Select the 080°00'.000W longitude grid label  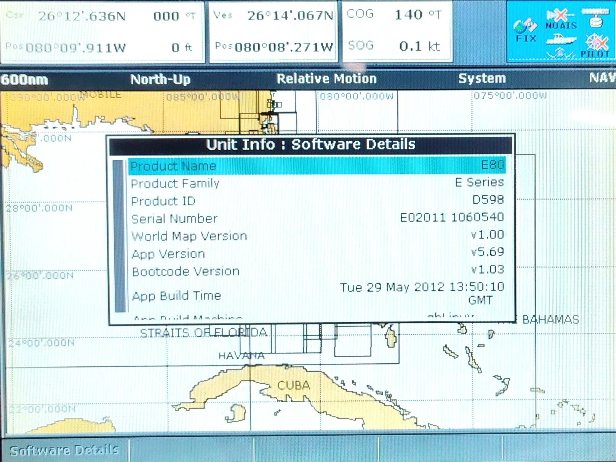(x=357, y=96)
